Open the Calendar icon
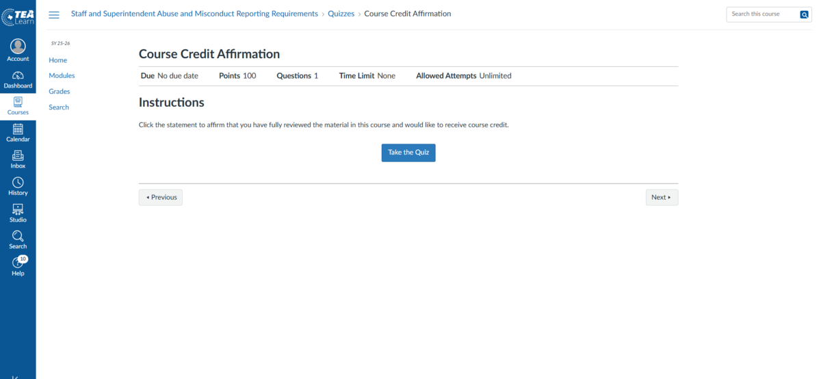This screenshot has width=821, height=379. click(18, 129)
